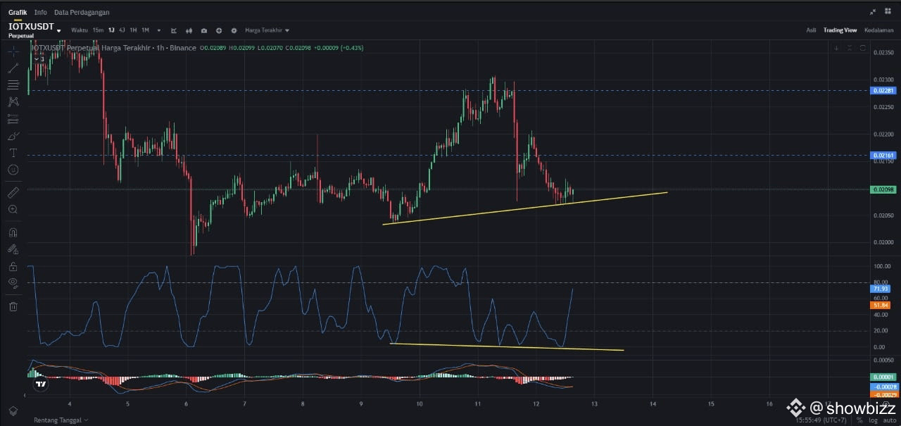This screenshot has width=901, height=426.
Task: Click the orange 51.84 indicator value label
Action: point(881,305)
